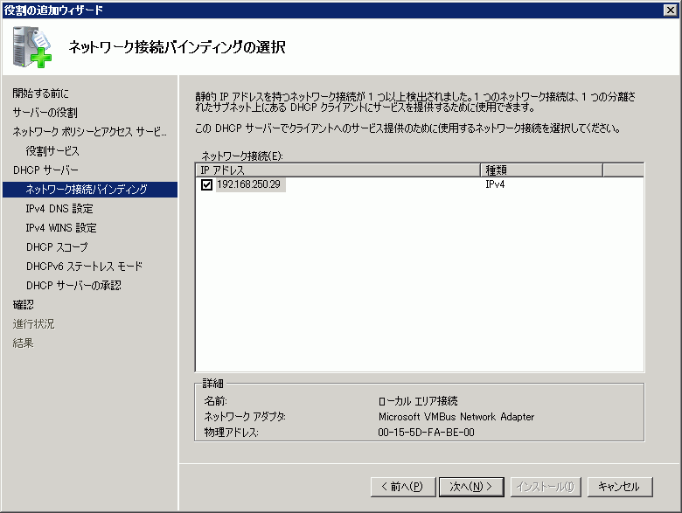Open IPv4 WINS 設定 step
Viewport: 682px width, 513px height.
(x=61, y=228)
